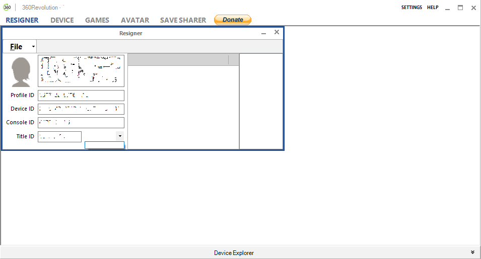
Task: Open the dropdown arrow beside Title ID
Action: pos(120,136)
